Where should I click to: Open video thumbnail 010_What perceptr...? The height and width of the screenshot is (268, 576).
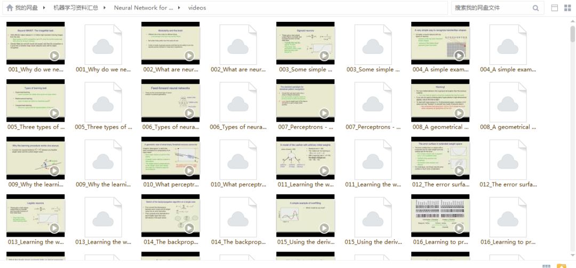[x=171, y=158]
